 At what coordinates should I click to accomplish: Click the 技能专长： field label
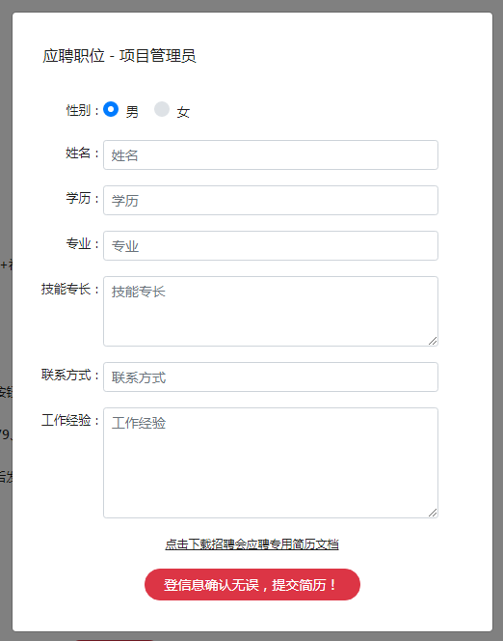tap(70, 290)
